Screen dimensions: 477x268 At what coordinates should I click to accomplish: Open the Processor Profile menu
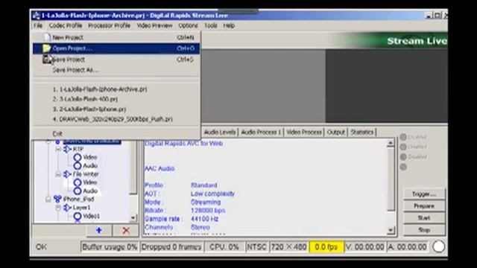109,25
